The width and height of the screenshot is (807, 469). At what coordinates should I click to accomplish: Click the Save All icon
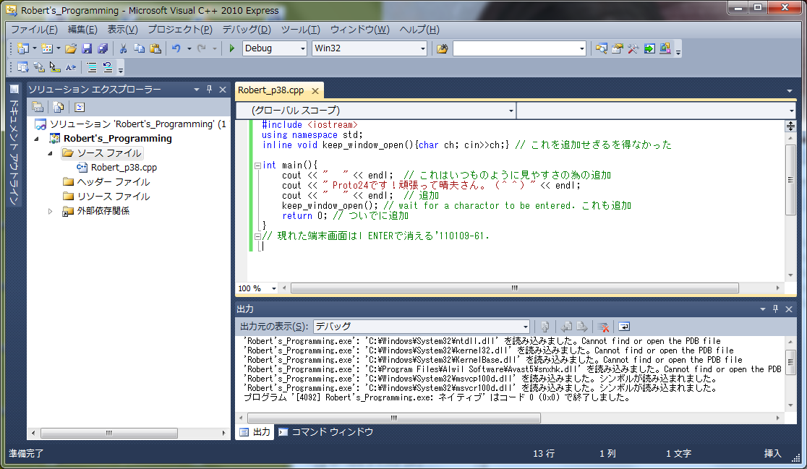click(x=103, y=48)
